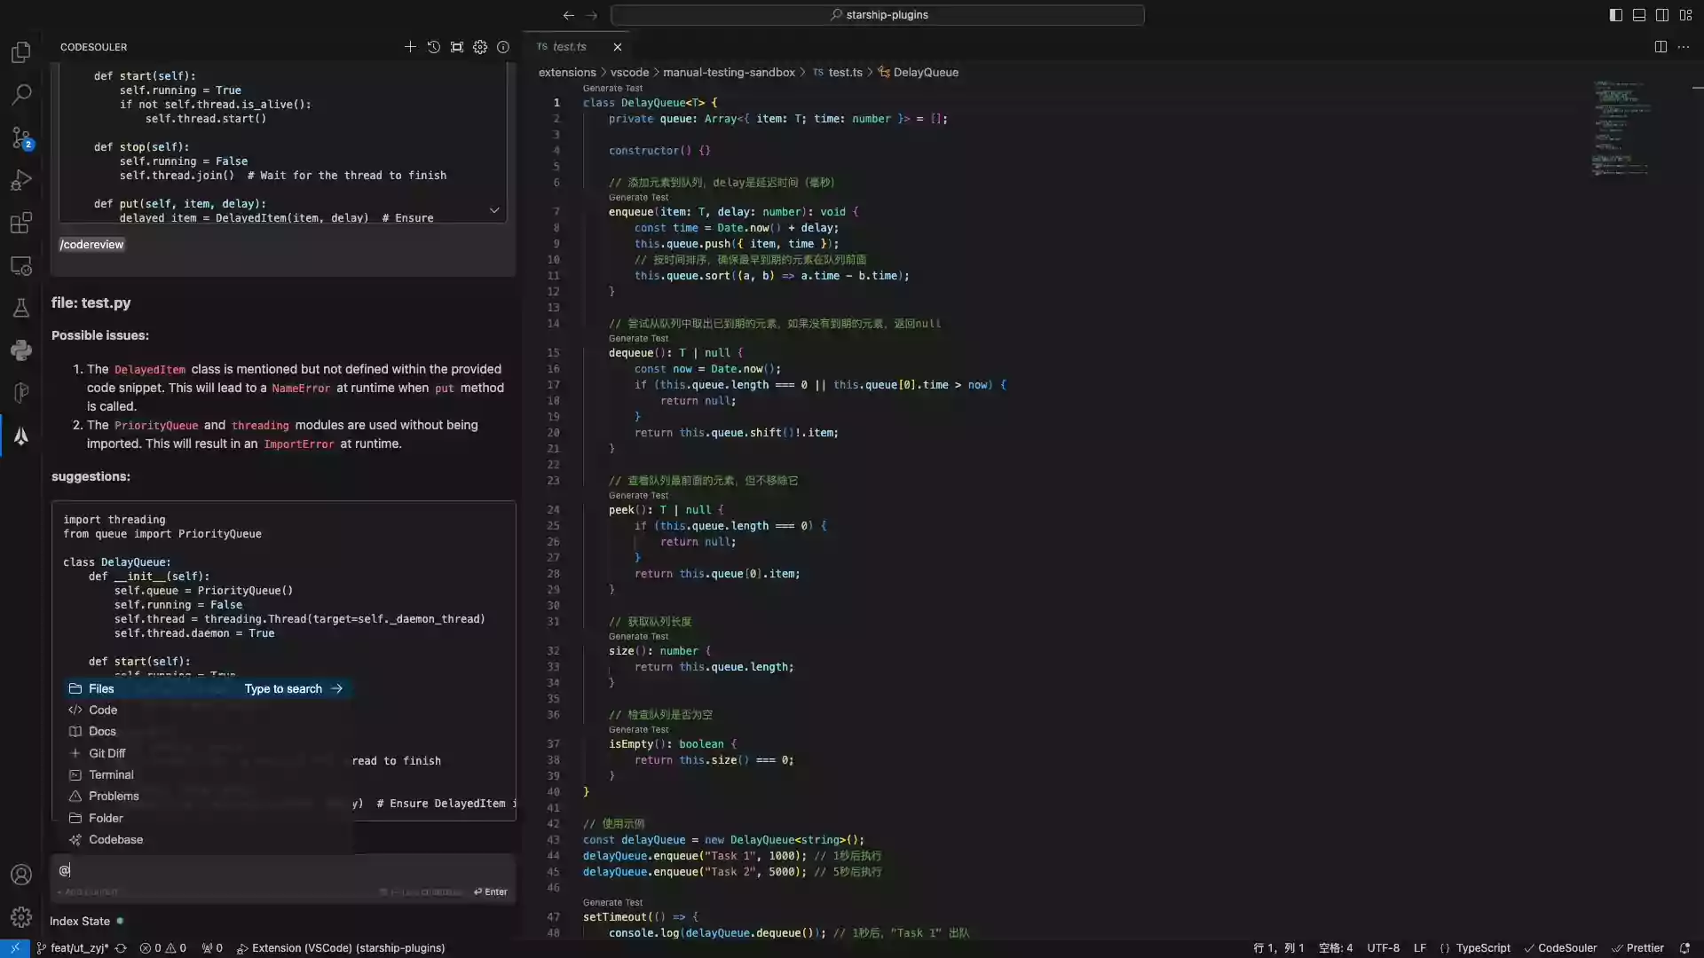The image size is (1704, 958).
Task: Open the Testing flask icon
Action: [x=21, y=308]
